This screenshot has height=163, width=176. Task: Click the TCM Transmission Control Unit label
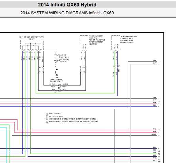pyautogui.click(x=129, y=39)
